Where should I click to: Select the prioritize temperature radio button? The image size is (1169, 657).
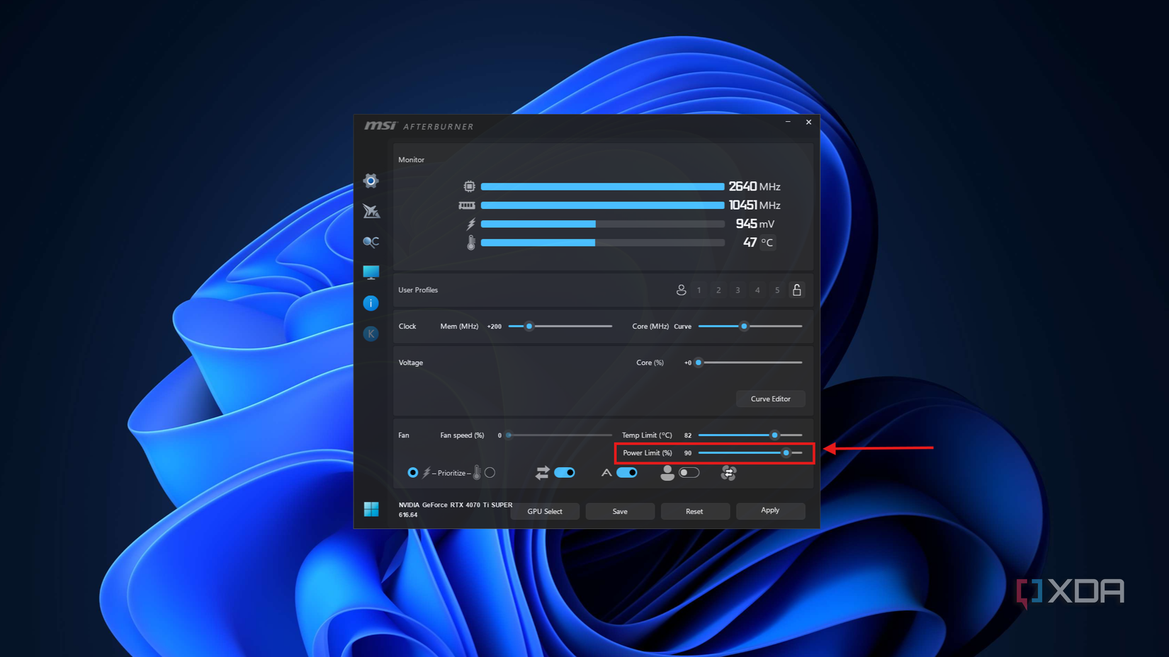coord(490,473)
